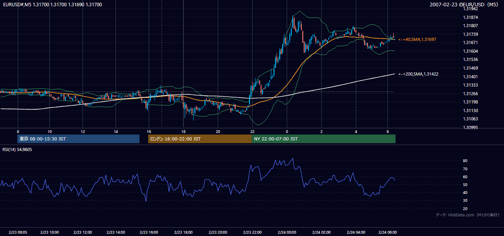Click the 2/24 00:00 time label

click(x=287, y=232)
